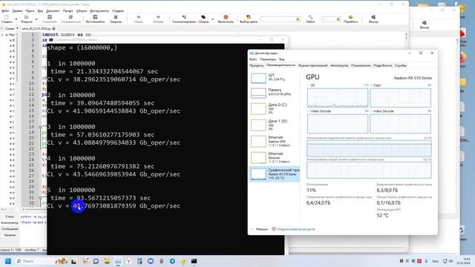This screenshot has height=267, width=475.
Task: Click the command prompt icon on the taskbar
Action: (194, 261)
